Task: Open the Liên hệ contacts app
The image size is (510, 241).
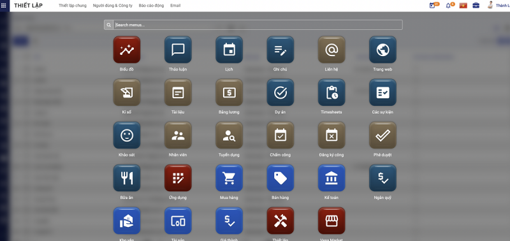Action: coord(331,50)
